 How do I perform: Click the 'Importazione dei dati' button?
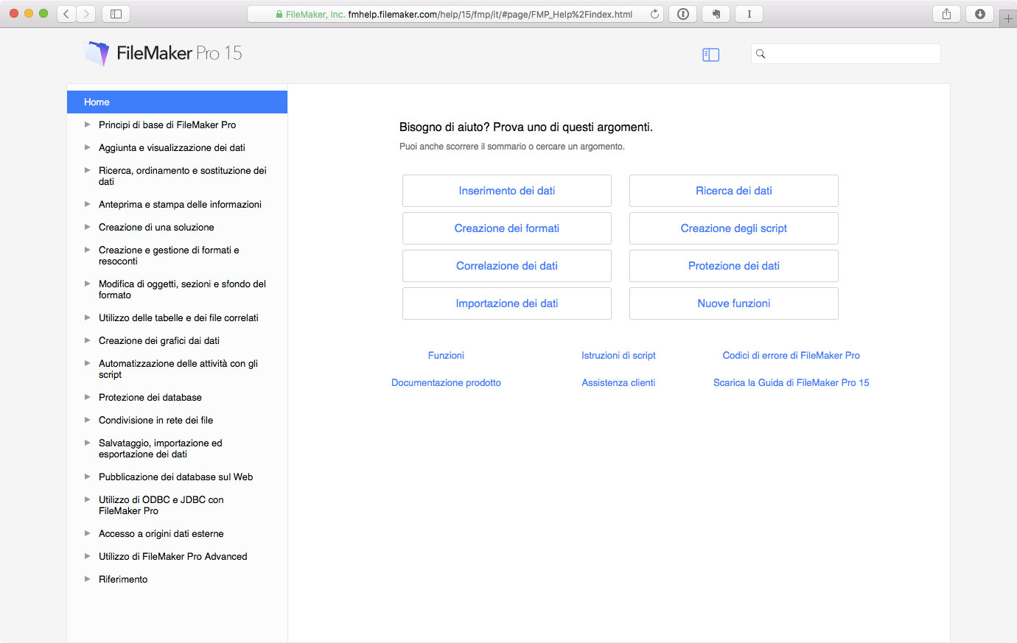tap(507, 303)
